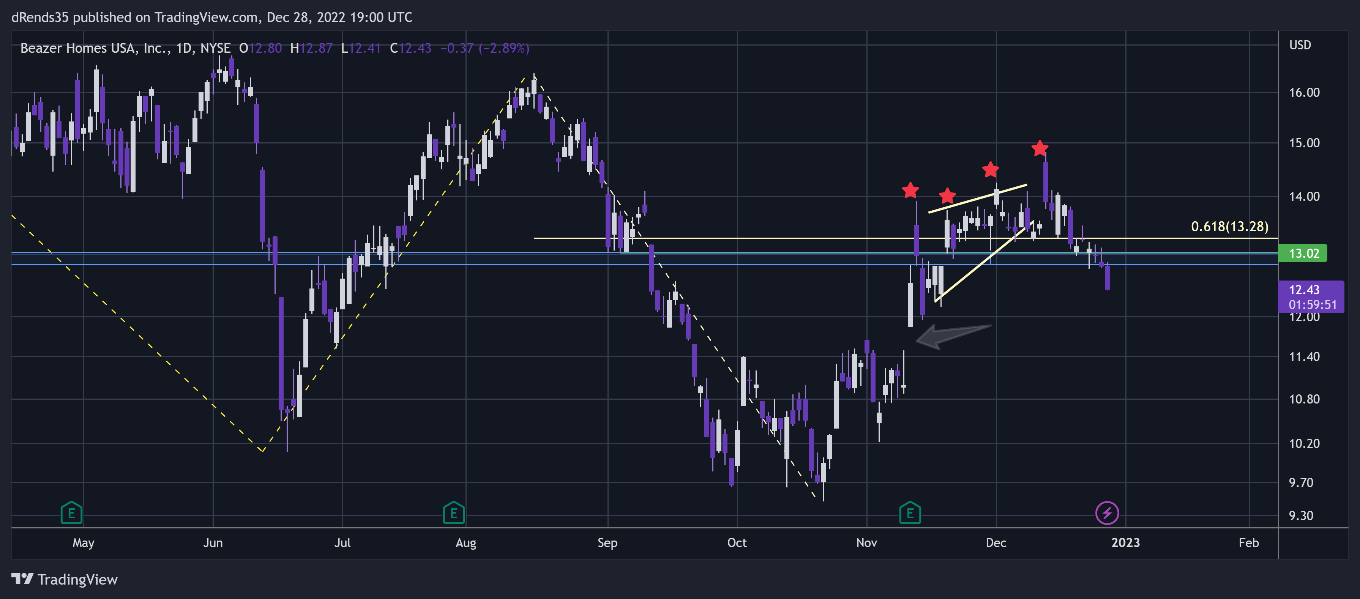Viewport: 1360px width, 599px height.
Task: Click the change value −0.37 (−2.89%)
Action: [485, 48]
